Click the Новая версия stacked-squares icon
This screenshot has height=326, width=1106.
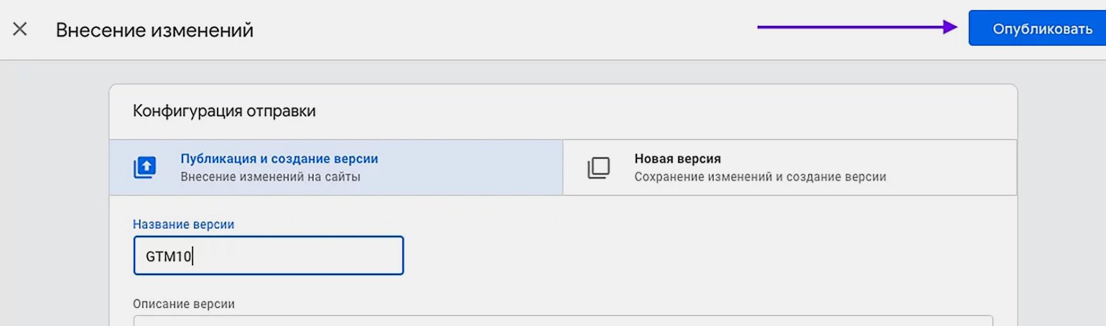point(598,168)
